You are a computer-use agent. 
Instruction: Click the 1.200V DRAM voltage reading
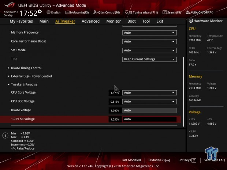pyautogui.click(x=115, y=110)
